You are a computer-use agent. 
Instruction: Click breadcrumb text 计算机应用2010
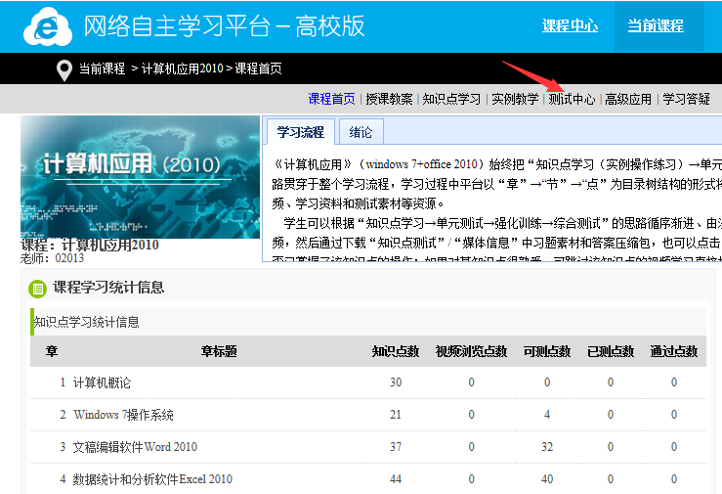(x=183, y=68)
